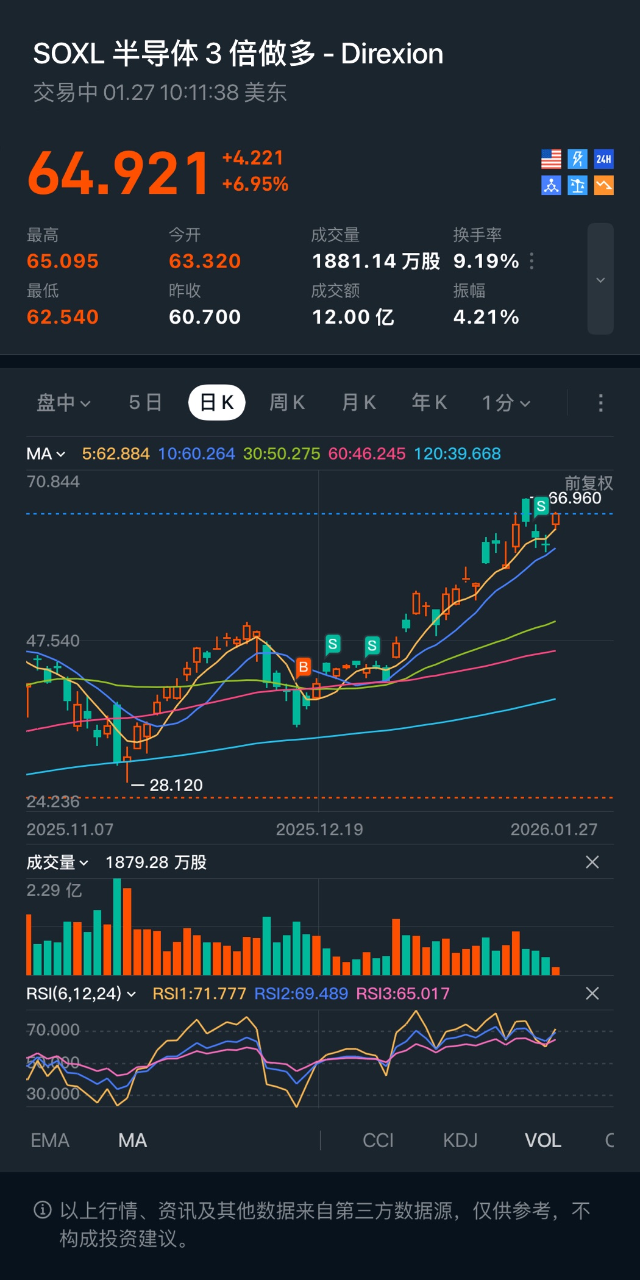This screenshot has width=640, height=1280.
Task: Tap the balance scale icon
Action: (577, 185)
